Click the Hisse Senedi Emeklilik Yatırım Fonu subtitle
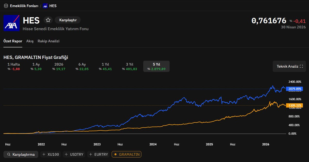The image size is (309, 162). [x=56, y=29]
